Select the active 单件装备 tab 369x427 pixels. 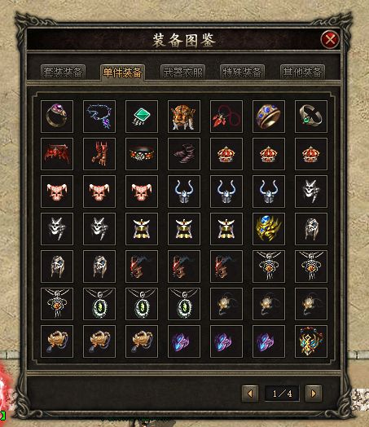pos(122,73)
